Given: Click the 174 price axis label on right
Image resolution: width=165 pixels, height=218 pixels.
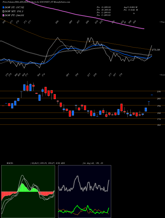Looking at the screenshot, I should [x=159, y=119].
